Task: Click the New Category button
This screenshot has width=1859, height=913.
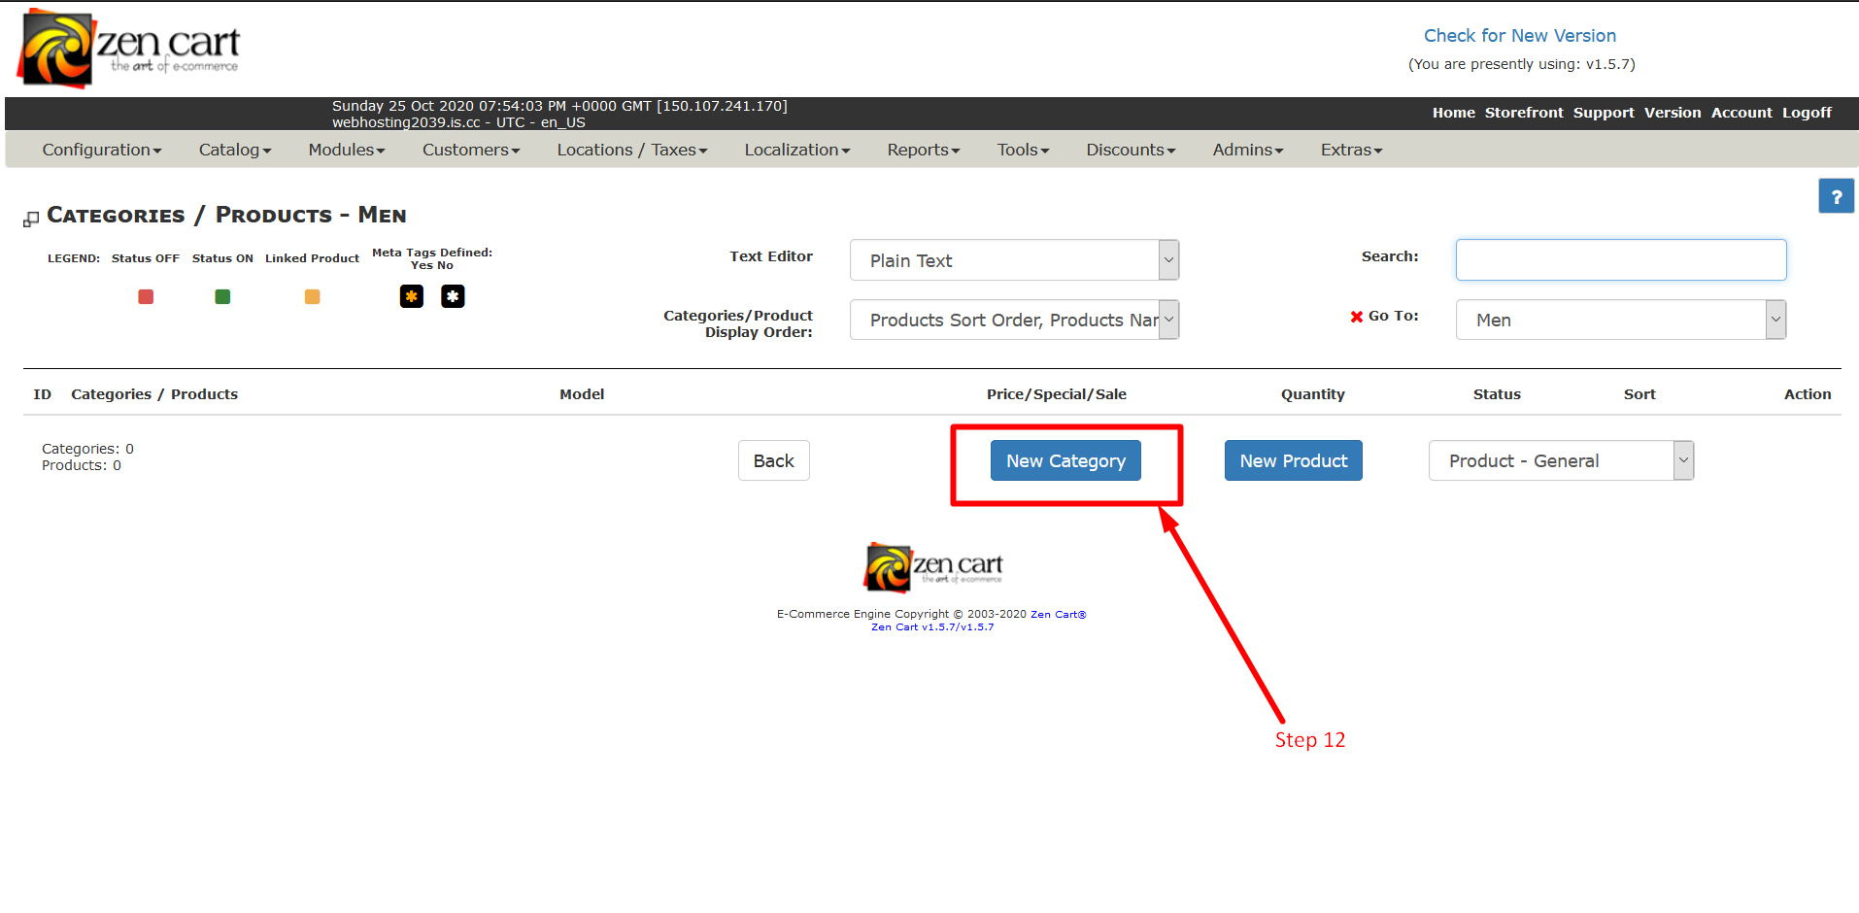Action: [1065, 460]
